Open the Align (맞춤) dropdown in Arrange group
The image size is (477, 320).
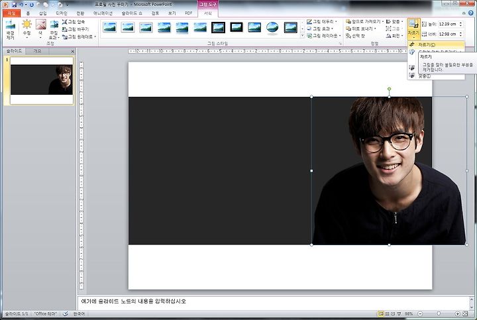click(395, 22)
